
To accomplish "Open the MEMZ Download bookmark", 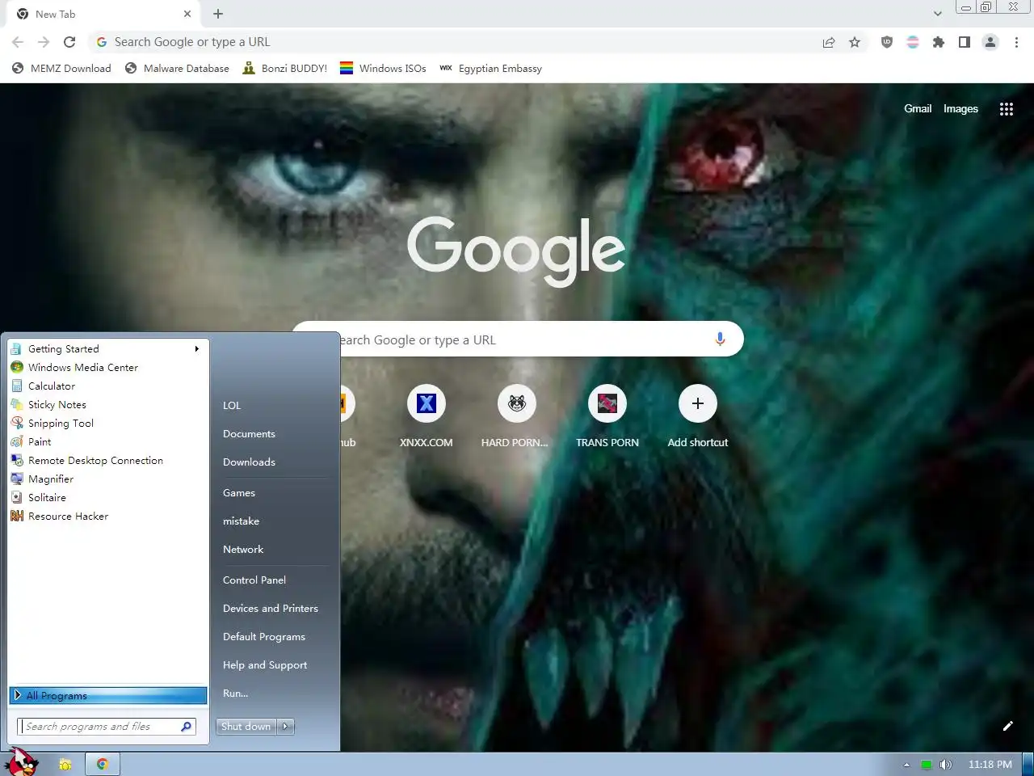I will pos(61,69).
